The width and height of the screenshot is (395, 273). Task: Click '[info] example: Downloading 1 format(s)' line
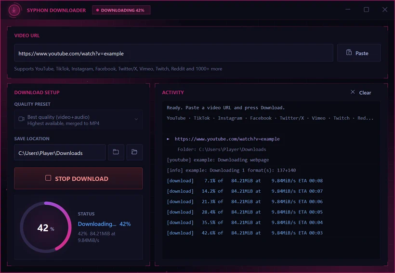[x=231, y=171]
